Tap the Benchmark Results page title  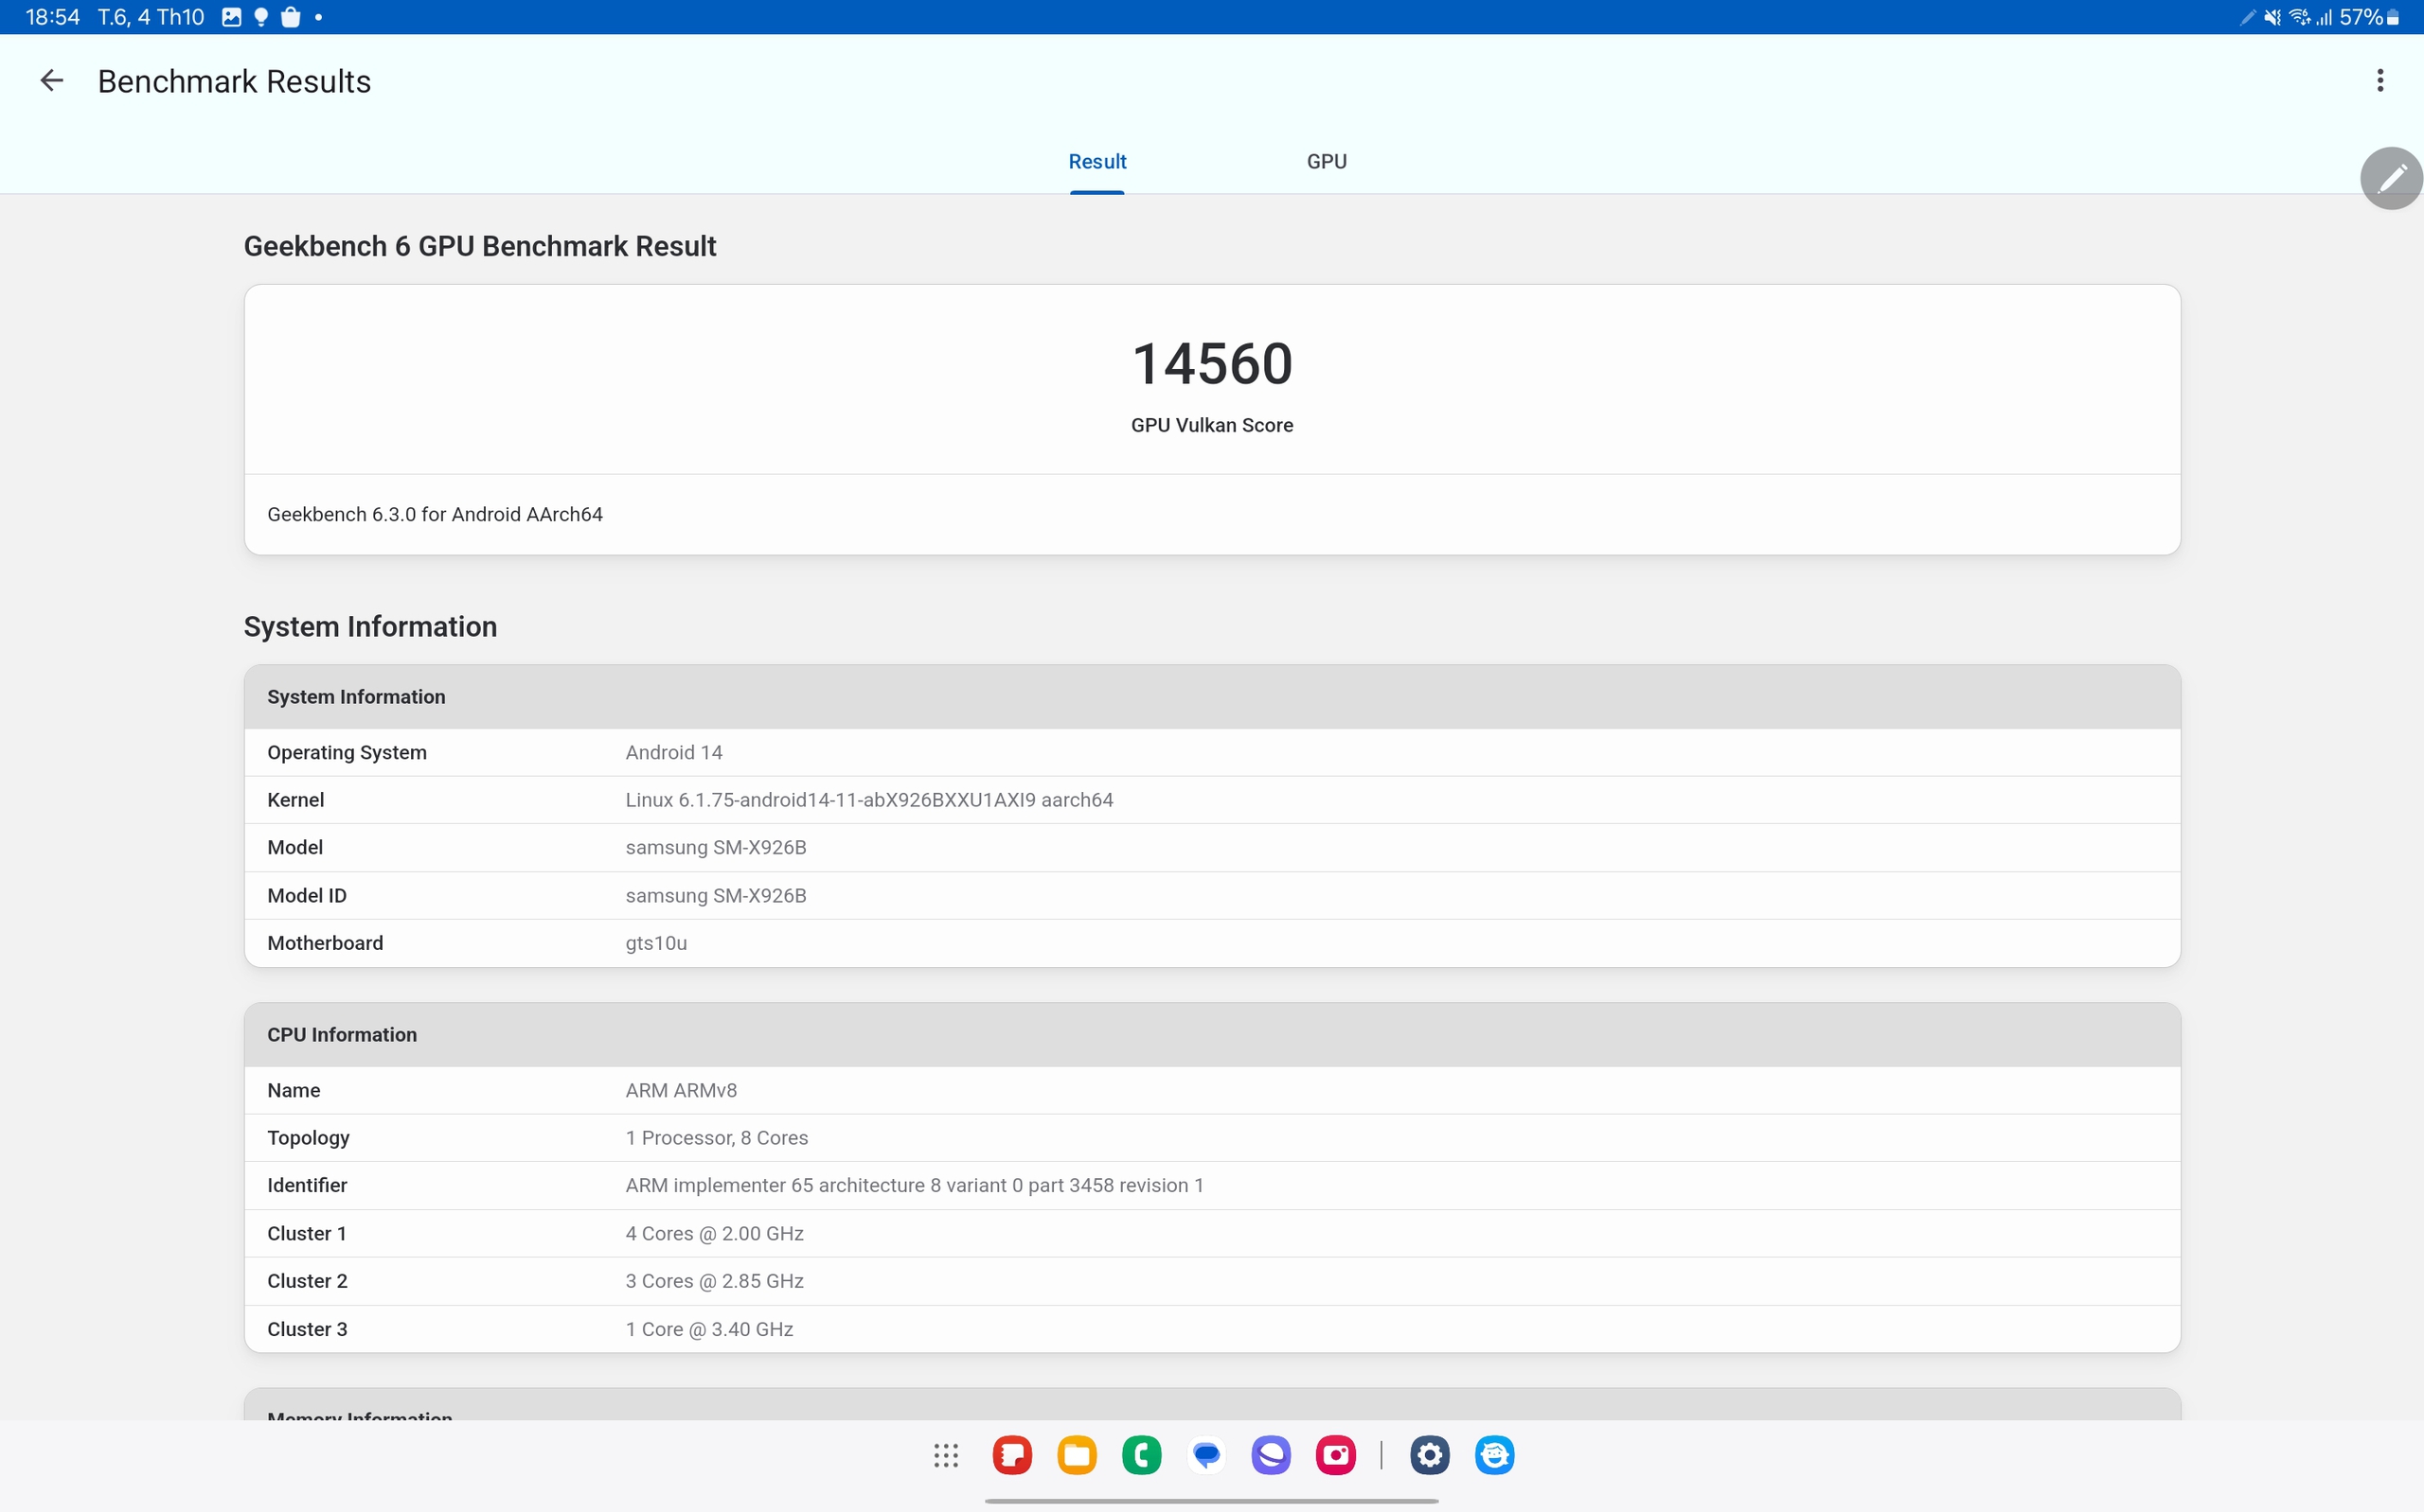coord(234,81)
